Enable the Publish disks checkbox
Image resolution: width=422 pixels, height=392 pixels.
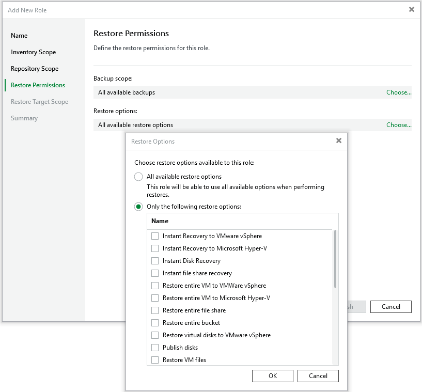[x=155, y=348]
